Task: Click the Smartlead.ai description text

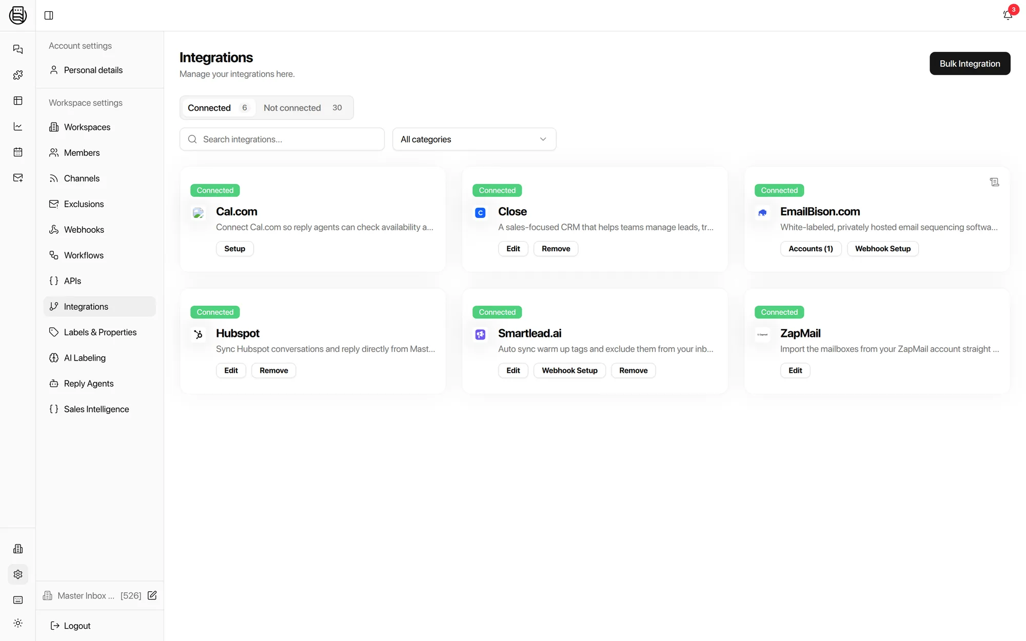Action: click(x=605, y=349)
